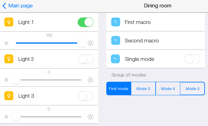The image size is (208, 126).
Task: Toggle the Single mode switch
Action: 192,59
